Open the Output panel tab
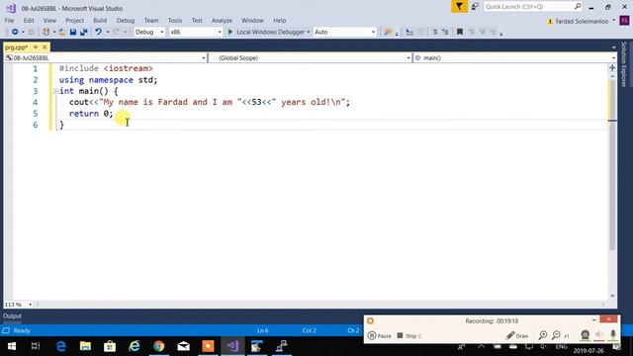 (x=12, y=316)
